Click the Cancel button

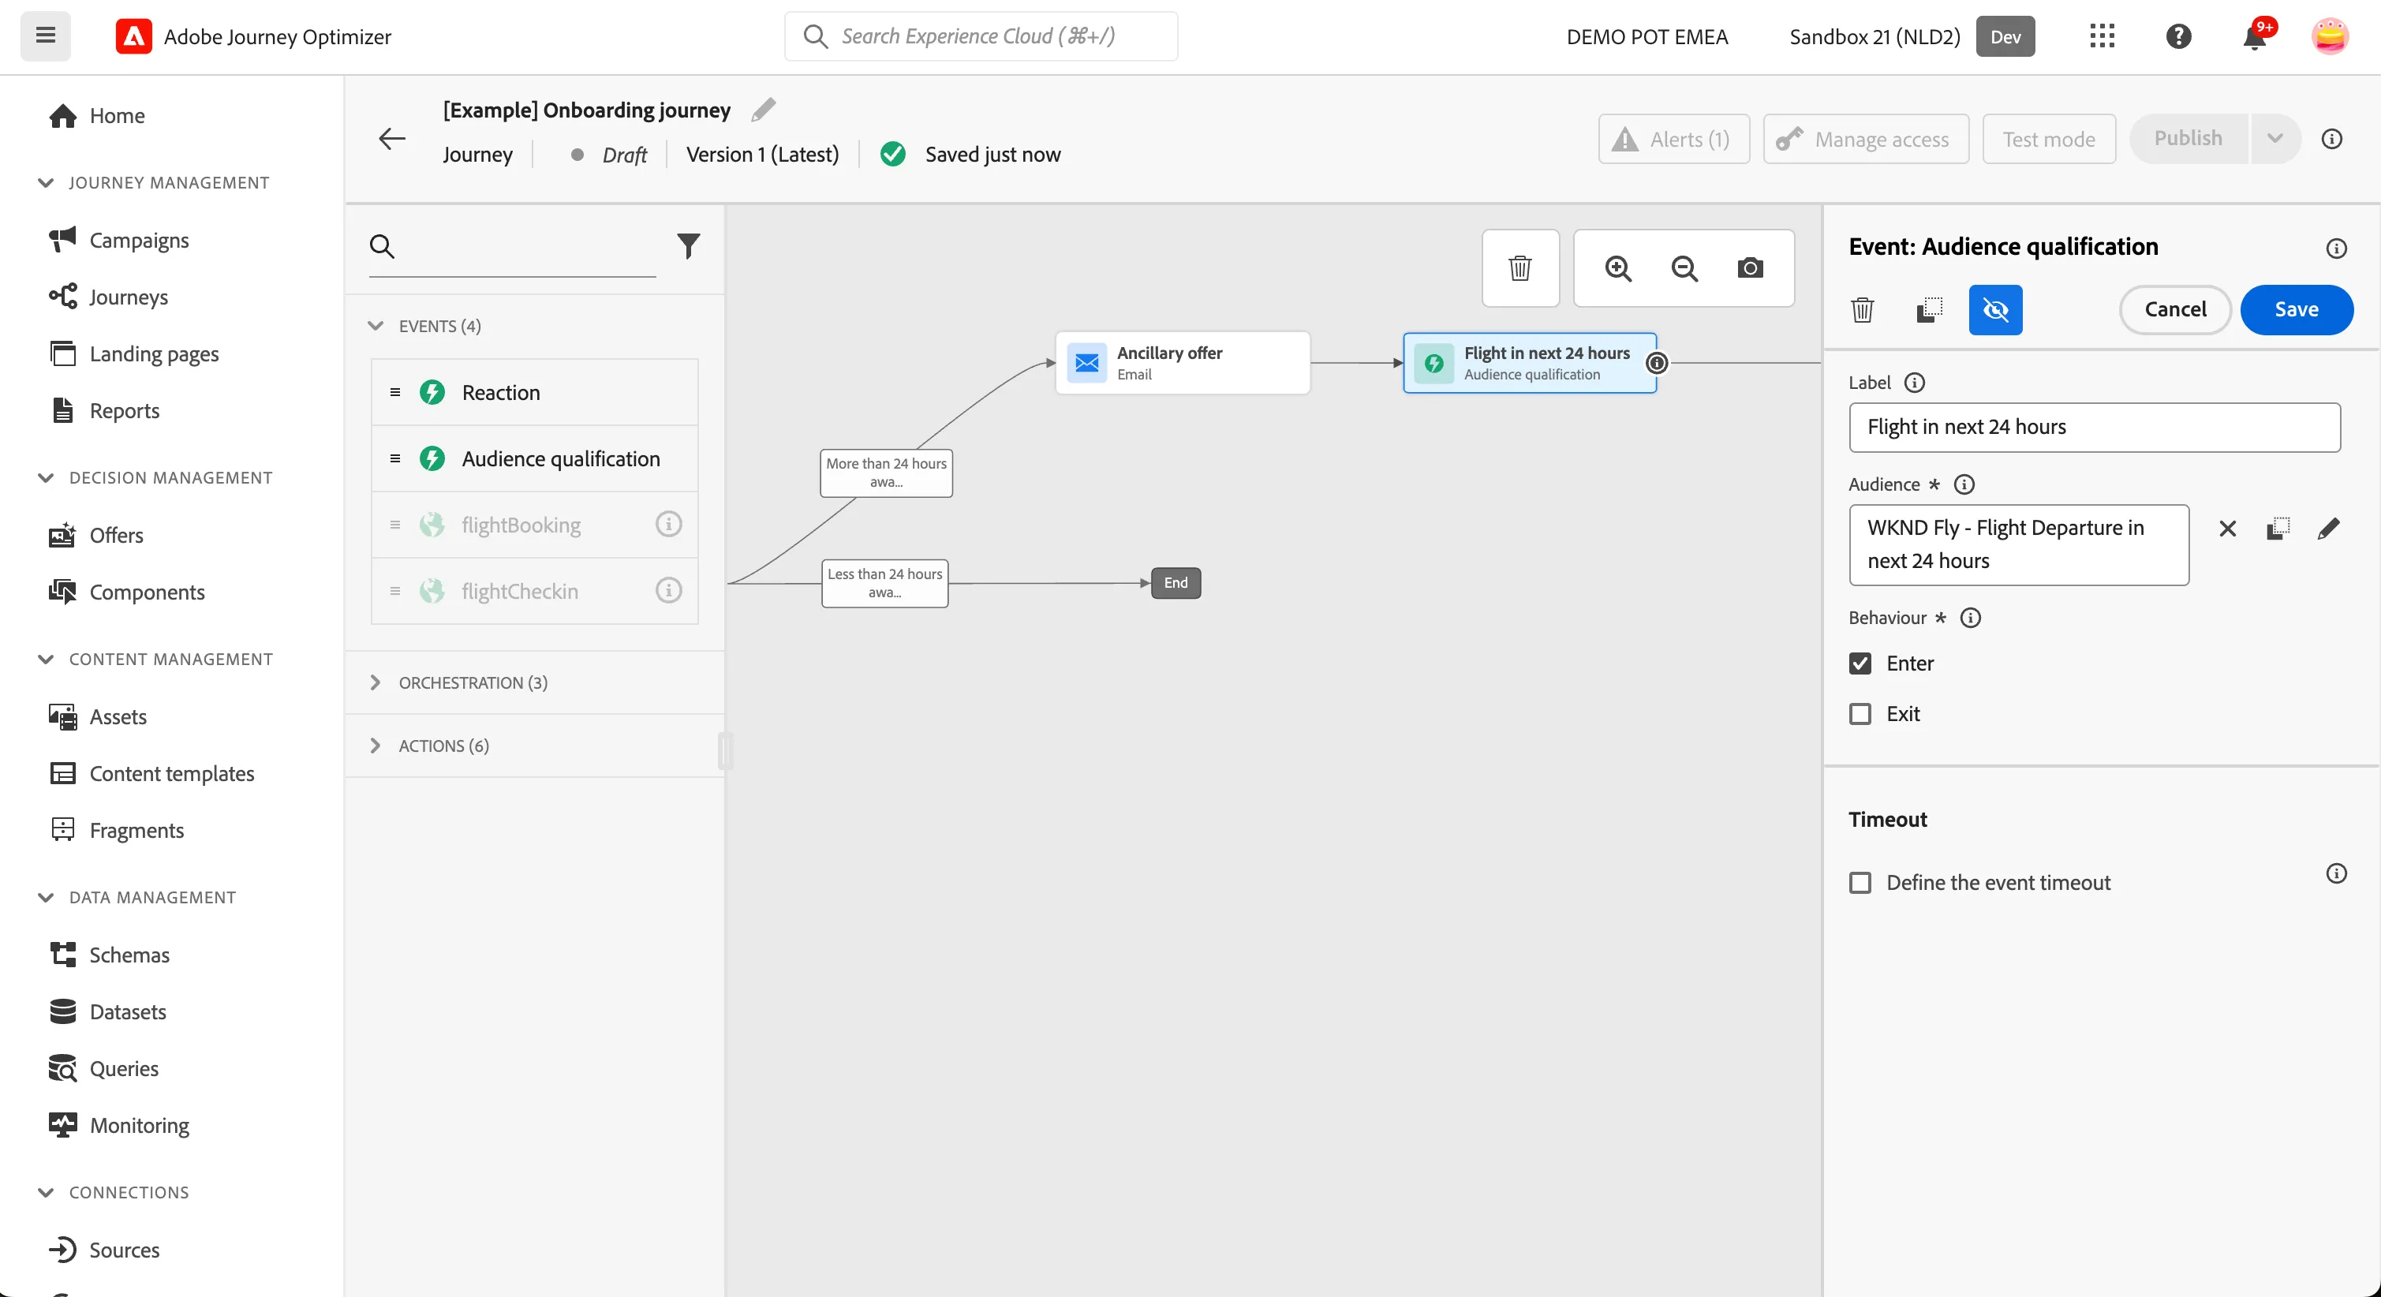point(2175,310)
